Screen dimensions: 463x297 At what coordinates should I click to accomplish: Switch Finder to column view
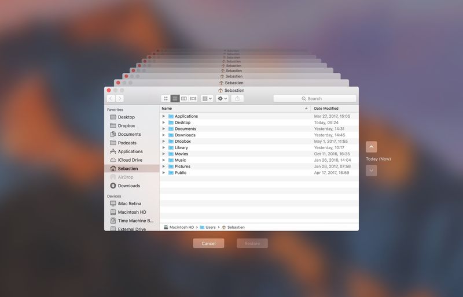[x=184, y=98]
